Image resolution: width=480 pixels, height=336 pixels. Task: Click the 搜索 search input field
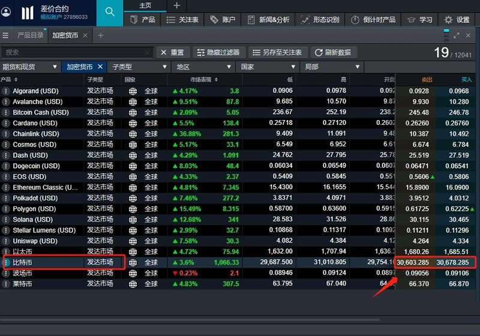(77, 53)
